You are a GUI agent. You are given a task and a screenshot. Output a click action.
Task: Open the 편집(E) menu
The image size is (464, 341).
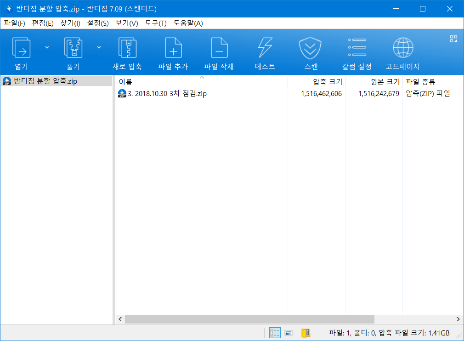43,23
